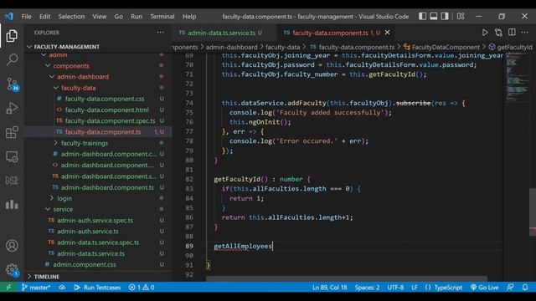This screenshot has width=536, height=301.
Task: Open Explorer views and more actions ellipsis
Action: 160,33
